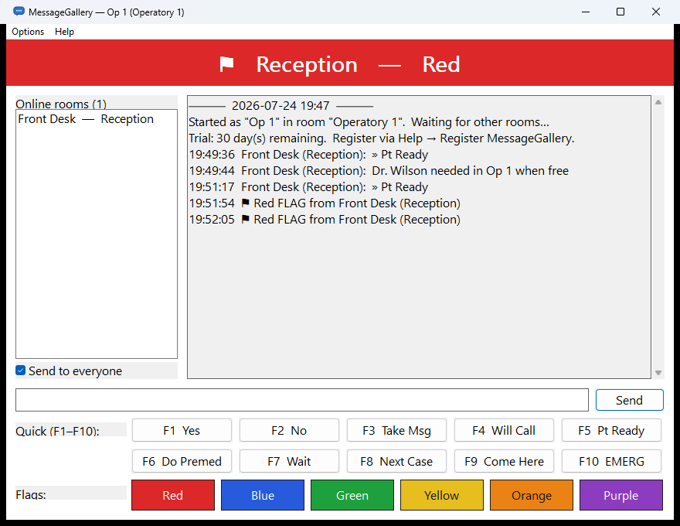Raise the Orange flag
The width and height of the screenshot is (680, 526).
pyautogui.click(x=532, y=495)
